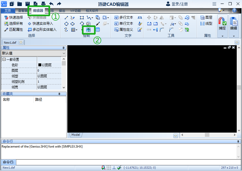Click 匹配属性 match properties

14,29
